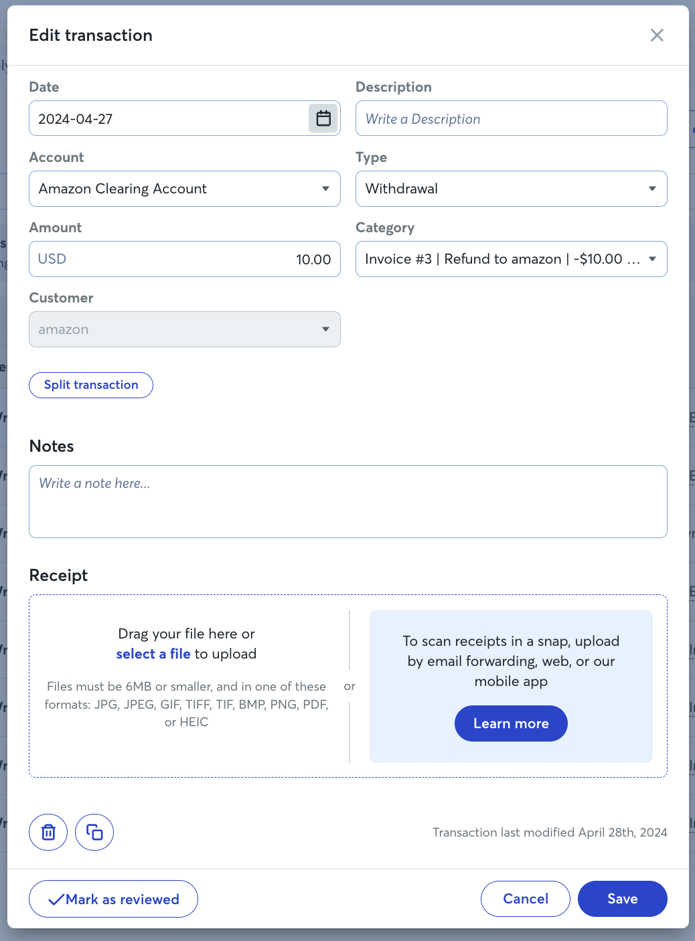This screenshot has height=941, width=695.
Task: Click the select a file link
Action: point(153,654)
